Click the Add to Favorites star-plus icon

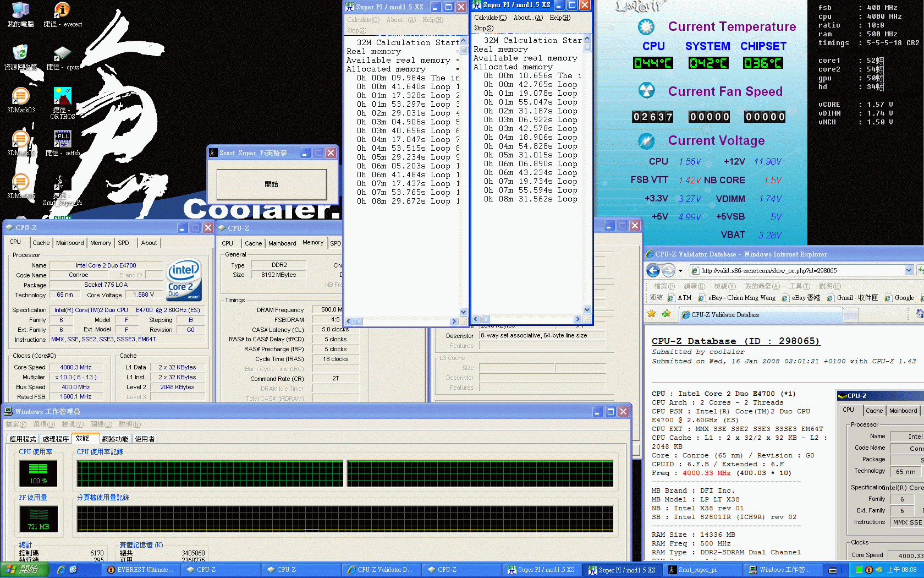coord(667,314)
